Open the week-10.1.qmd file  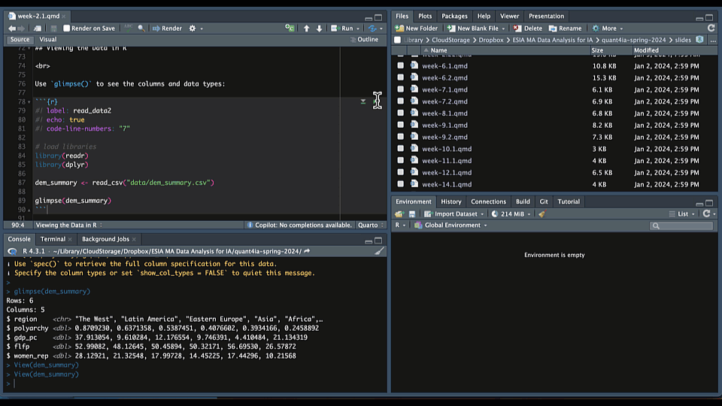point(447,149)
